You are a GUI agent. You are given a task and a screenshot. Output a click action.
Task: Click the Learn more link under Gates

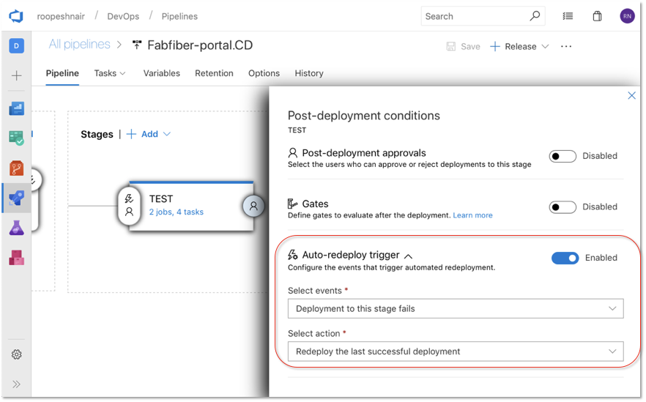472,215
